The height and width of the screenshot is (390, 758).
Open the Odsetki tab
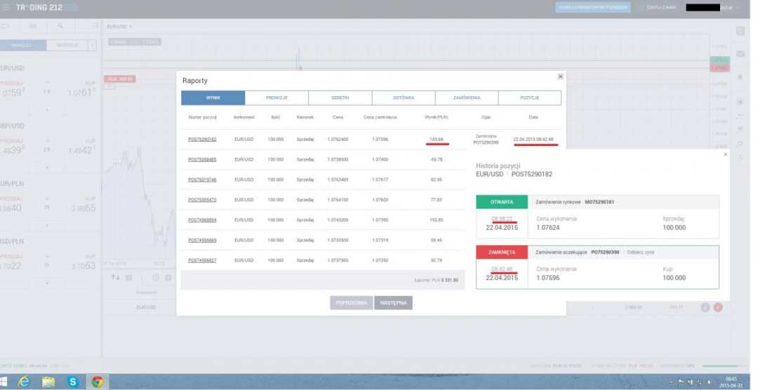[x=340, y=98]
